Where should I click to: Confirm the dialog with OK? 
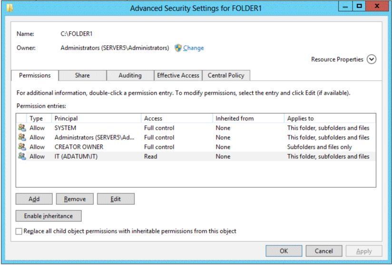[x=284, y=251]
